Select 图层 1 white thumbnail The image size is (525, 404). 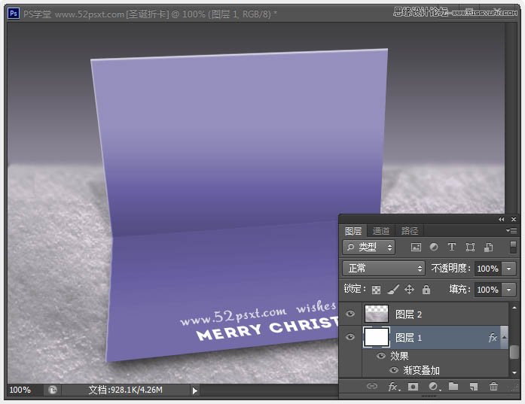coord(377,337)
